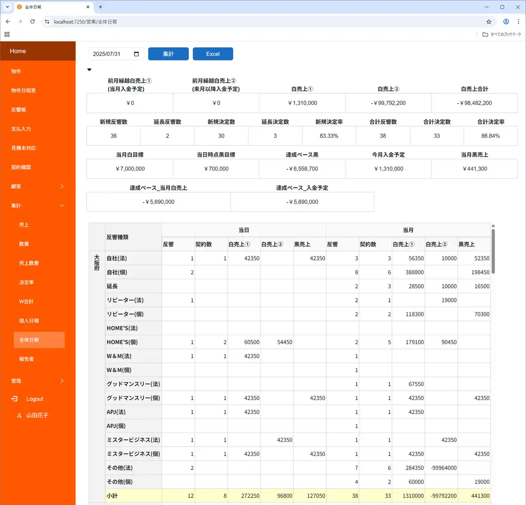
Task: Collapse the summary section disclosure triangle
Action: coord(89,70)
